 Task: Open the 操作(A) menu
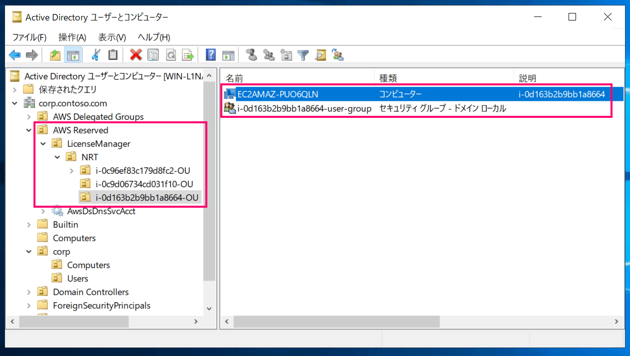(72, 37)
